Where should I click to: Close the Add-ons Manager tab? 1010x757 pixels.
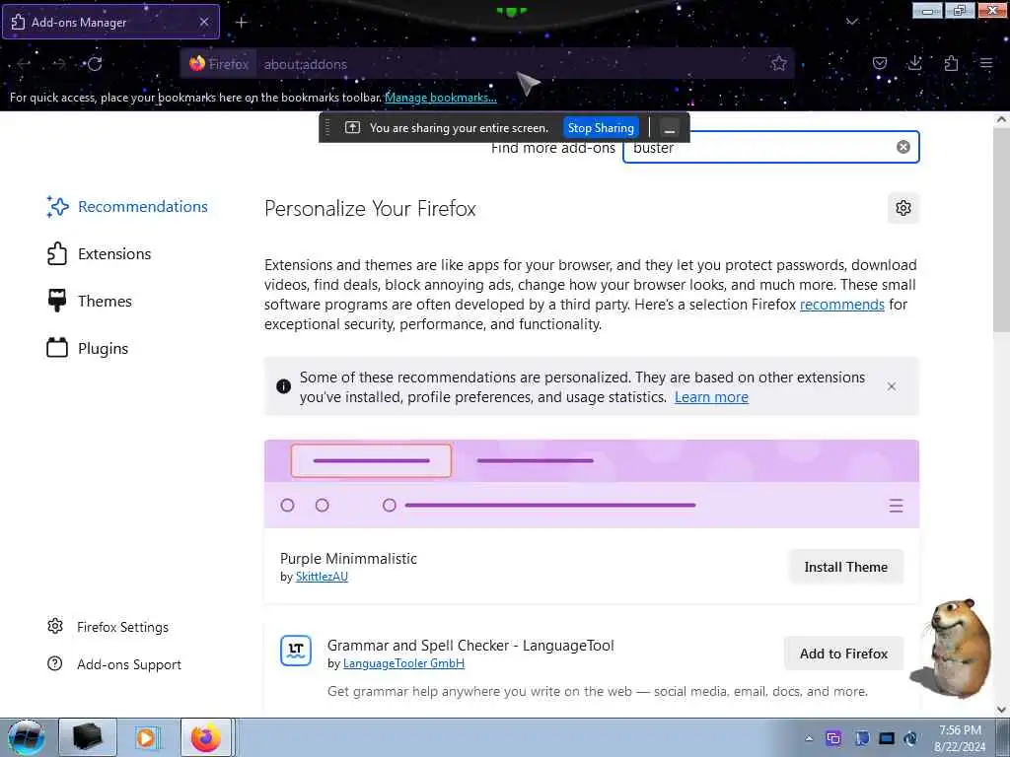point(204,22)
